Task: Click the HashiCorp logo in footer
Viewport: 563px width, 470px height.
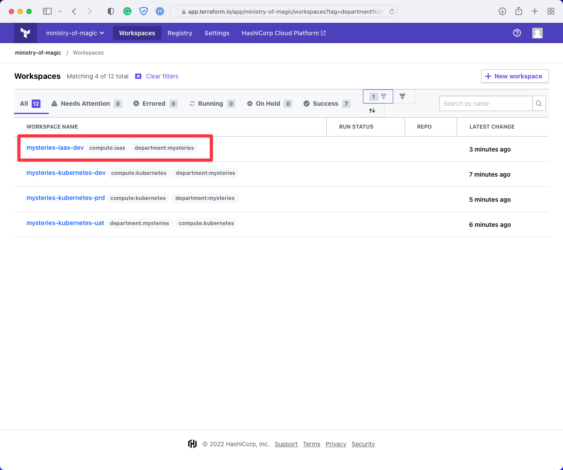Action: (x=192, y=444)
